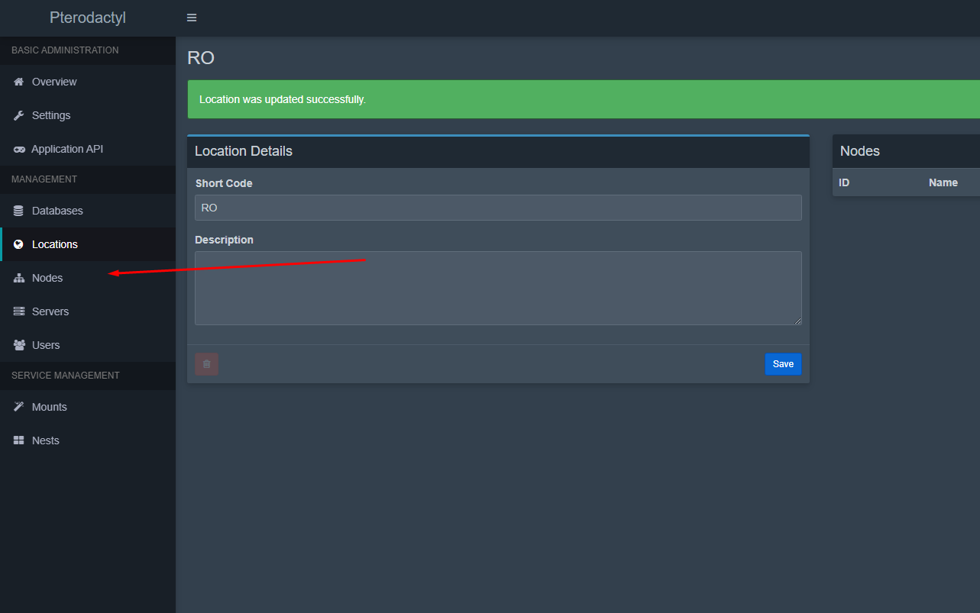
Task: Click the wrench icon for Settings
Action: coord(19,115)
